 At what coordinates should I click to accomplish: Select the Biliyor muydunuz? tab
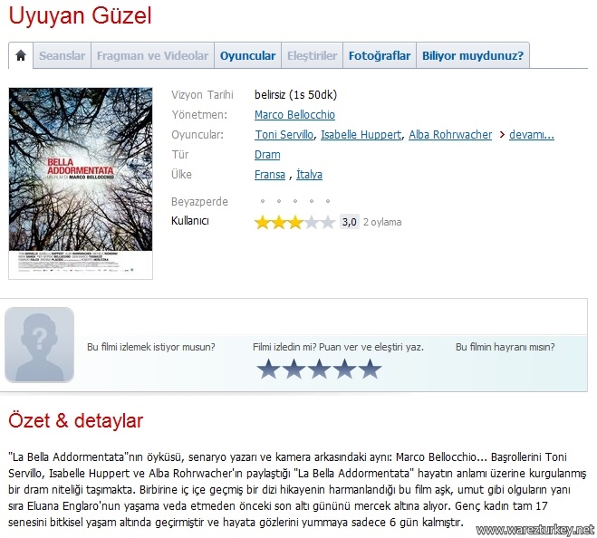click(x=473, y=55)
